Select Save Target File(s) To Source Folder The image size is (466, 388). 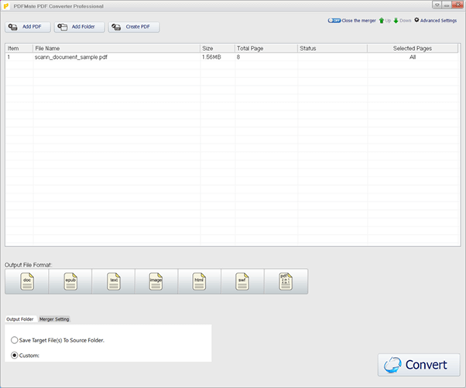57,340
